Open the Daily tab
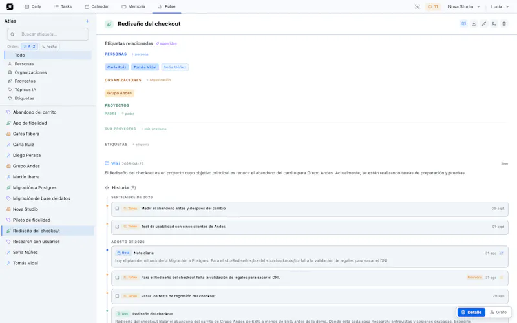 coord(33,6)
